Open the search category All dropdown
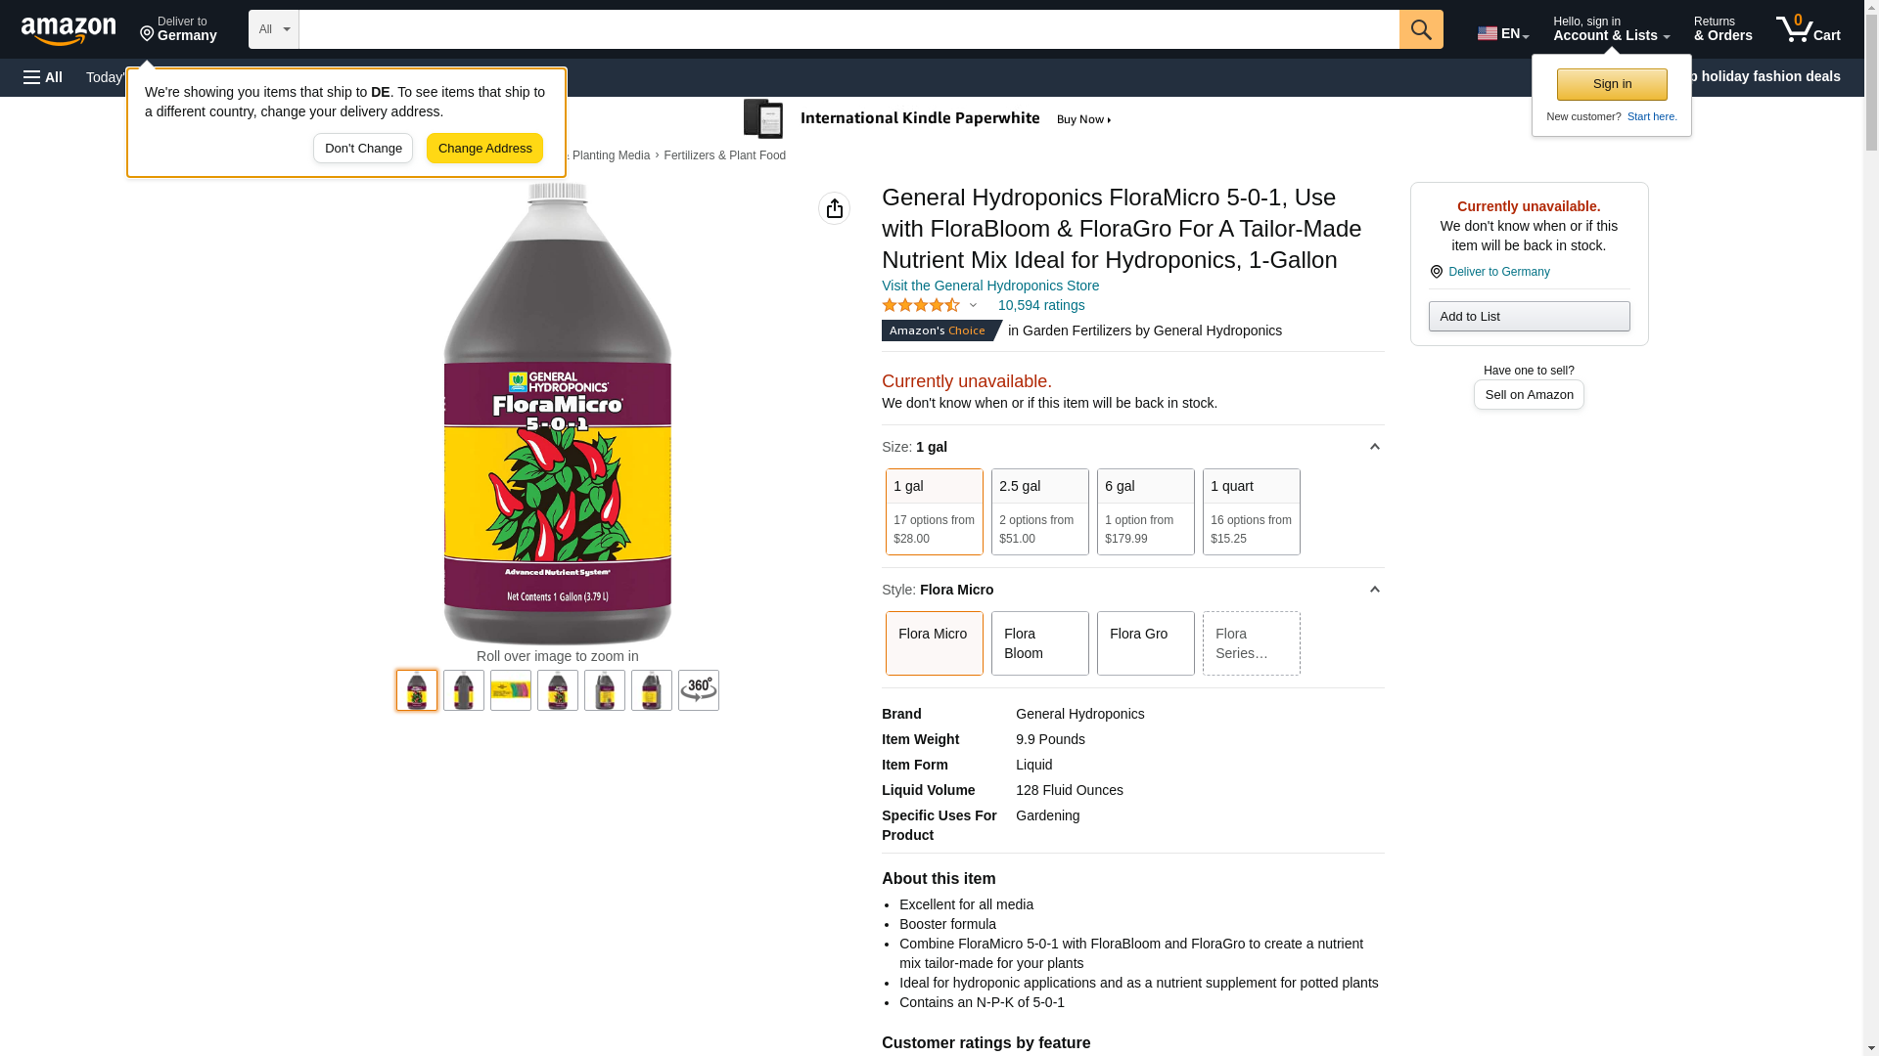Image resolution: width=1879 pixels, height=1056 pixels. tap(274, 29)
